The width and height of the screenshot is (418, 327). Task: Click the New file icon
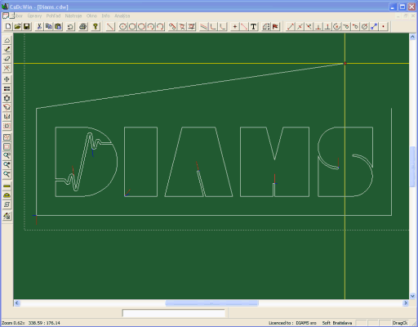[8, 26]
